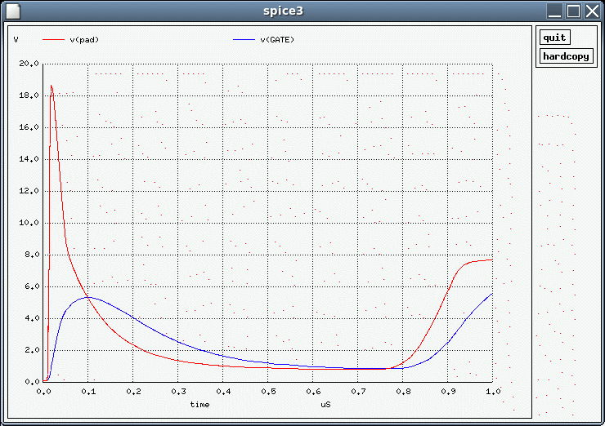The image size is (605, 426).
Task: Click the 0.5 x-axis tick label
Action: [267, 391]
